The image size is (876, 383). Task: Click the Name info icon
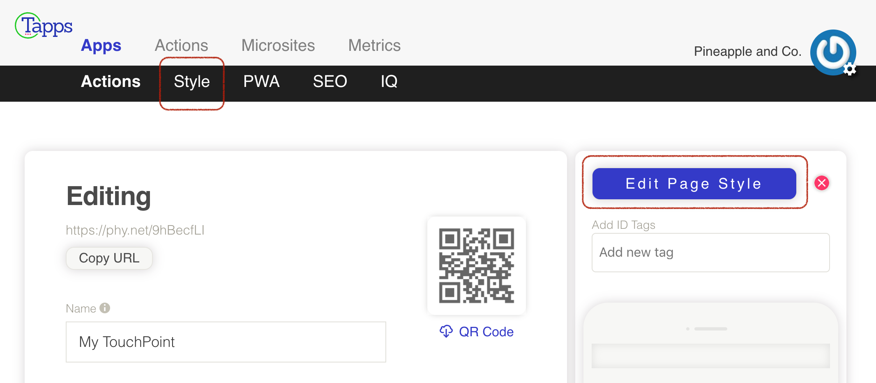tap(105, 308)
